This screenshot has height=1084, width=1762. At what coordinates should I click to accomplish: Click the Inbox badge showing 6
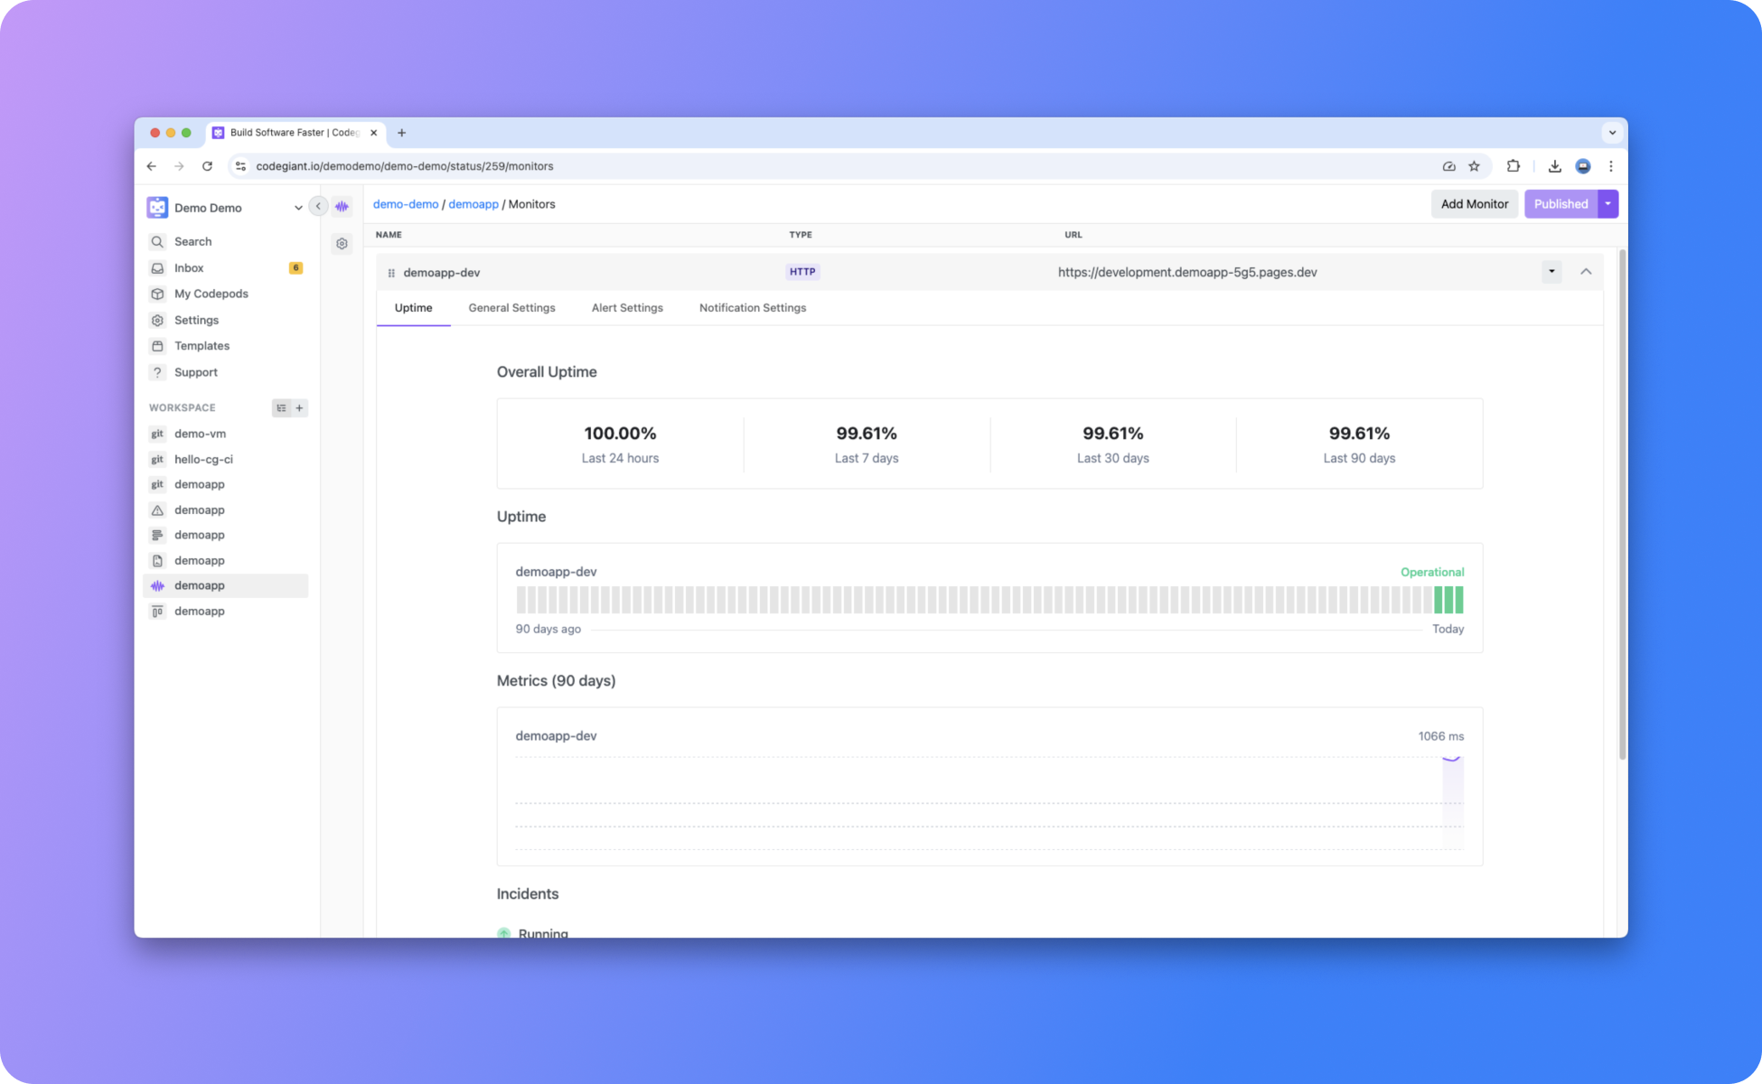coord(295,267)
